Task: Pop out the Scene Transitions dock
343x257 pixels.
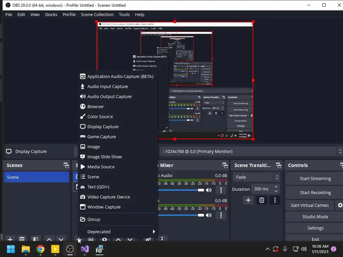Action: 279,165
